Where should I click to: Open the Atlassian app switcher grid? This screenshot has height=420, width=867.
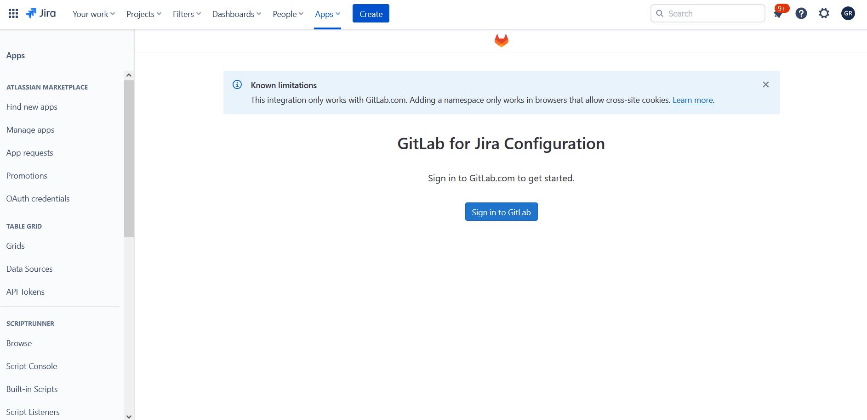(13, 13)
